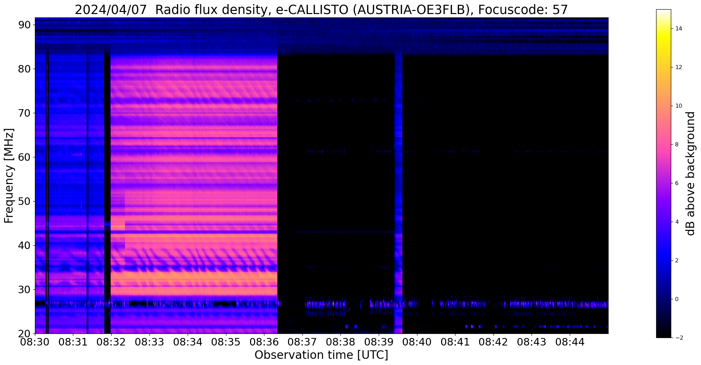Click the 08:30 time tick label
This screenshot has width=701, height=365.
(x=35, y=342)
